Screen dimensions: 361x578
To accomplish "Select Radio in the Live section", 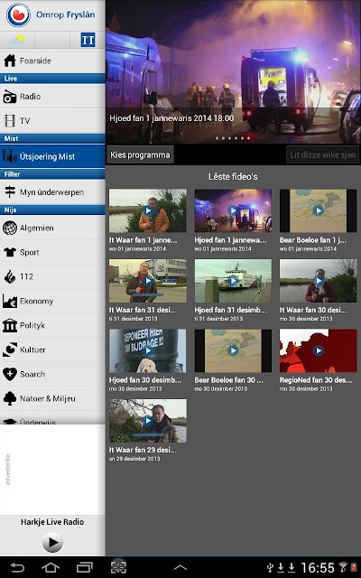I will pyautogui.click(x=52, y=97).
